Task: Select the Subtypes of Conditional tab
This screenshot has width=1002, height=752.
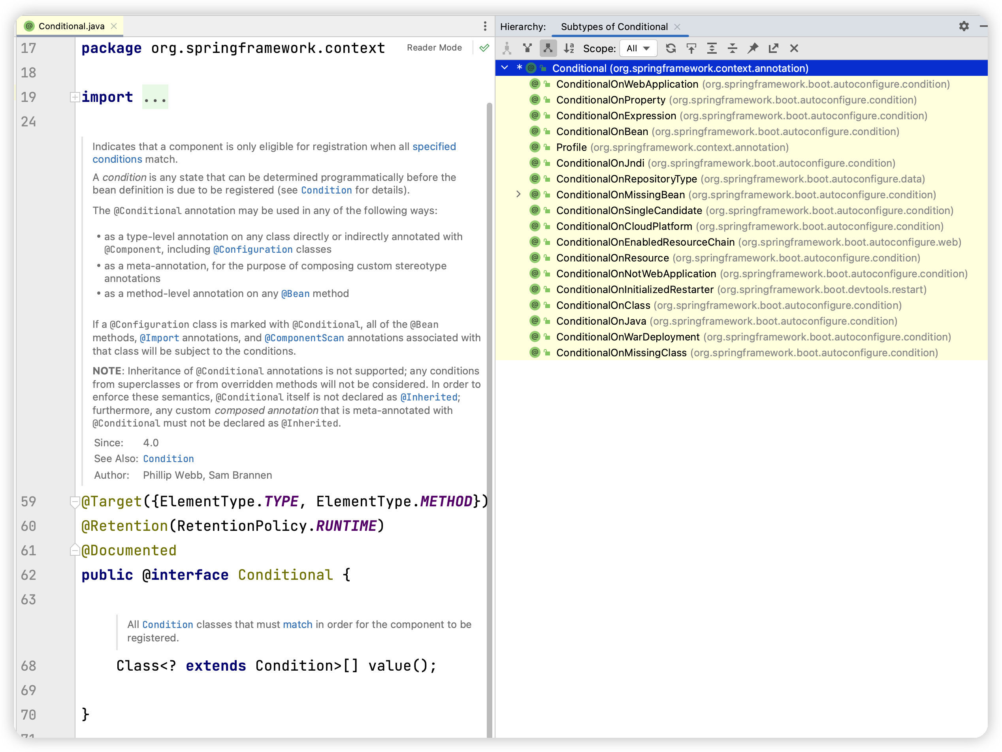Action: (614, 27)
